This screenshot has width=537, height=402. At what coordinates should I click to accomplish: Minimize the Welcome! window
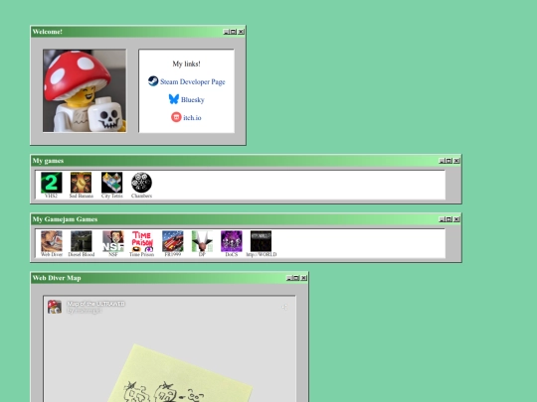tap(226, 32)
